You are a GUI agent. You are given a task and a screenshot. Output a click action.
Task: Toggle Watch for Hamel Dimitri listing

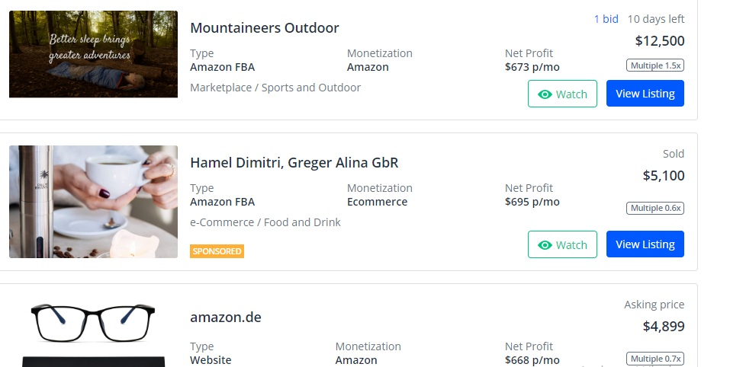point(562,245)
